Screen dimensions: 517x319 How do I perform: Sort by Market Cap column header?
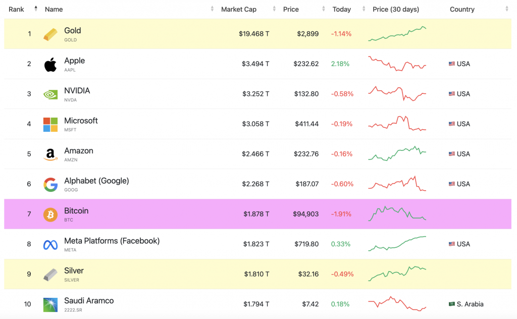click(238, 9)
